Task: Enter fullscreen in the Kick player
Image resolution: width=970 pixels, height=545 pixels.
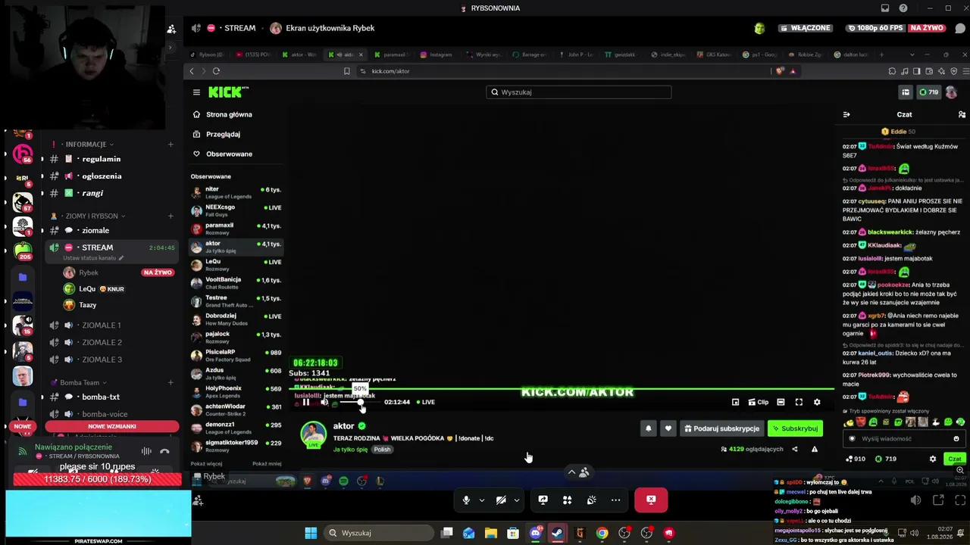Action: [x=799, y=402]
